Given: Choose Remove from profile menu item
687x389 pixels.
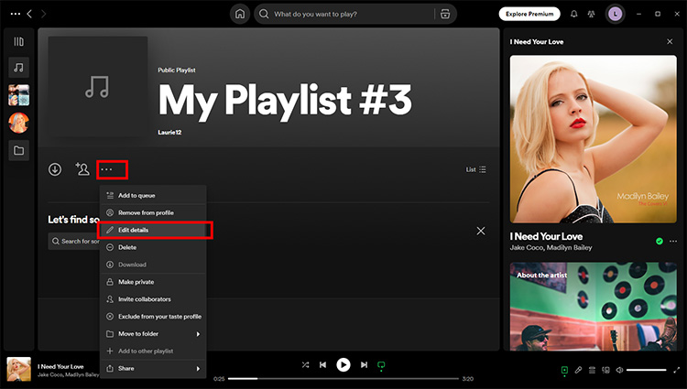Looking at the screenshot, I should tap(153, 212).
